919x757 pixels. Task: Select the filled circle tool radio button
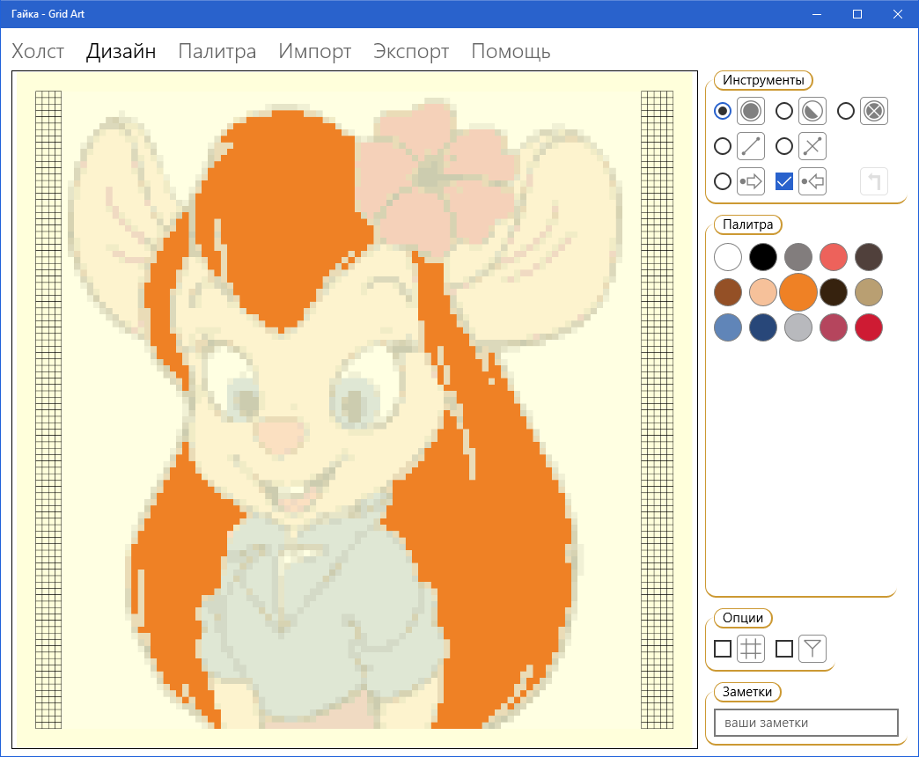coord(723,111)
